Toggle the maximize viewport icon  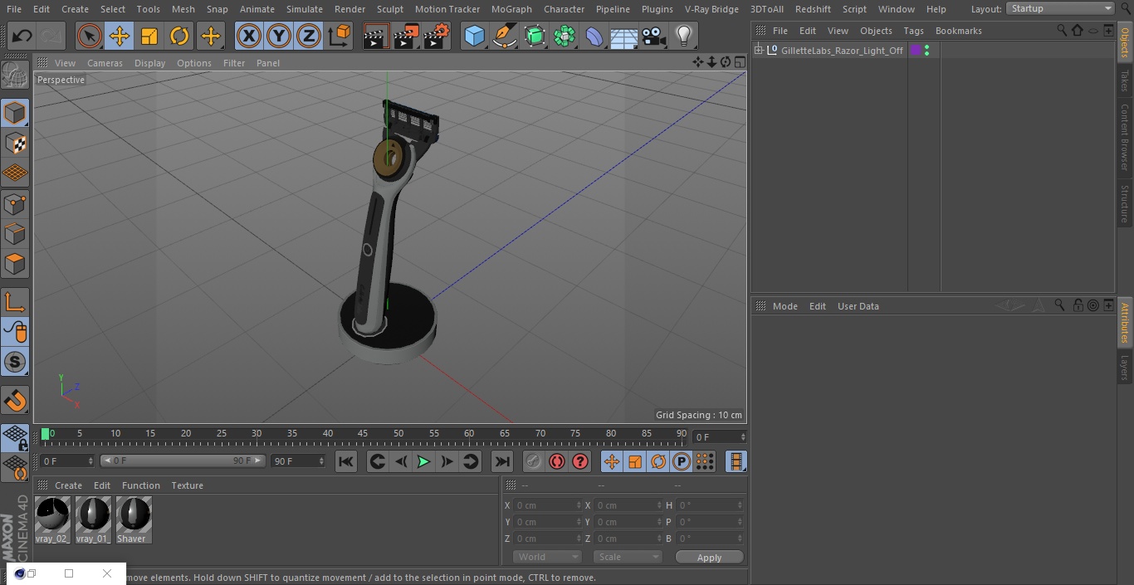click(739, 62)
